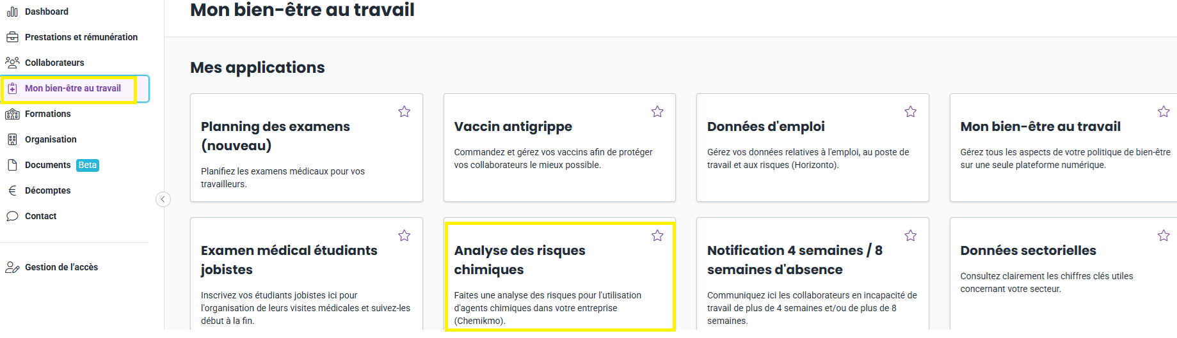Favorite Planning des examens with star

(404, 112)
